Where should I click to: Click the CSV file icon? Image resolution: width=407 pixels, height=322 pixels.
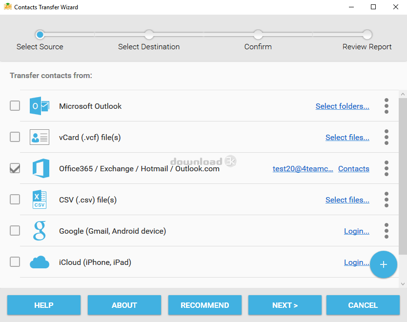pyautogui.click(x=40, y=200)
